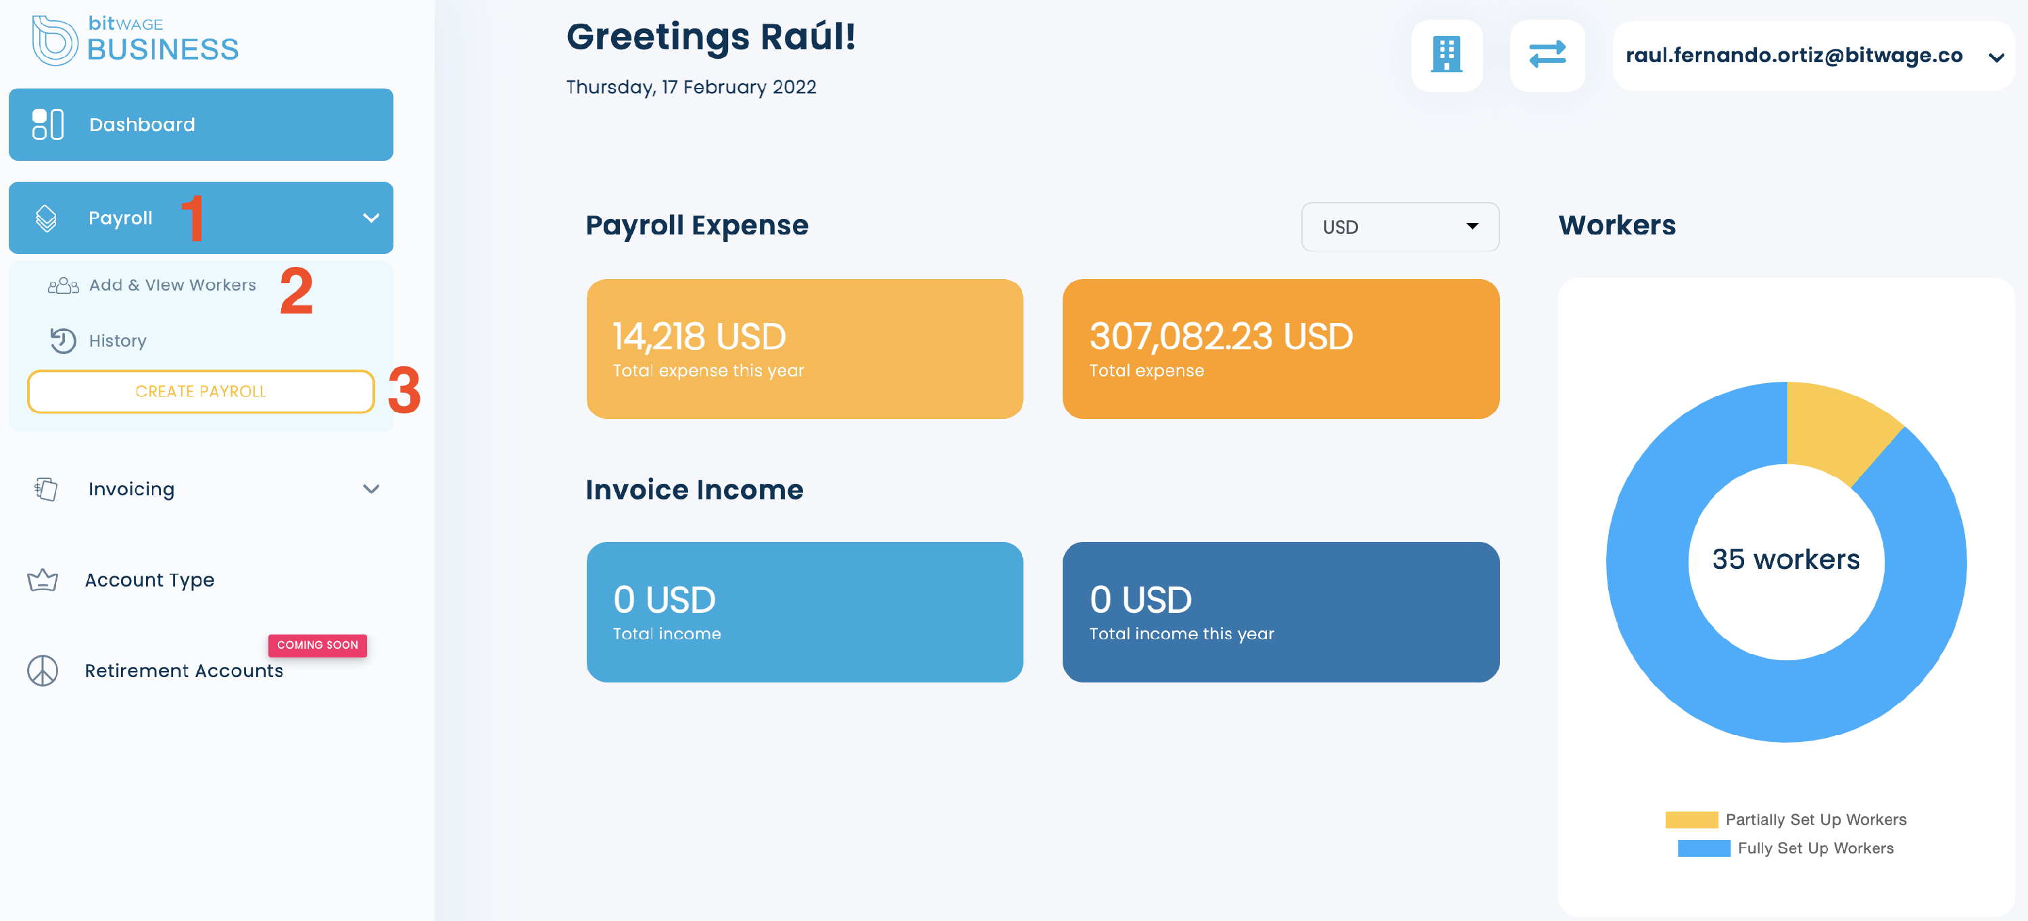The image size is (2028, 921).
Task: Expand the Invoicing menu chevron
Action: 371,489
